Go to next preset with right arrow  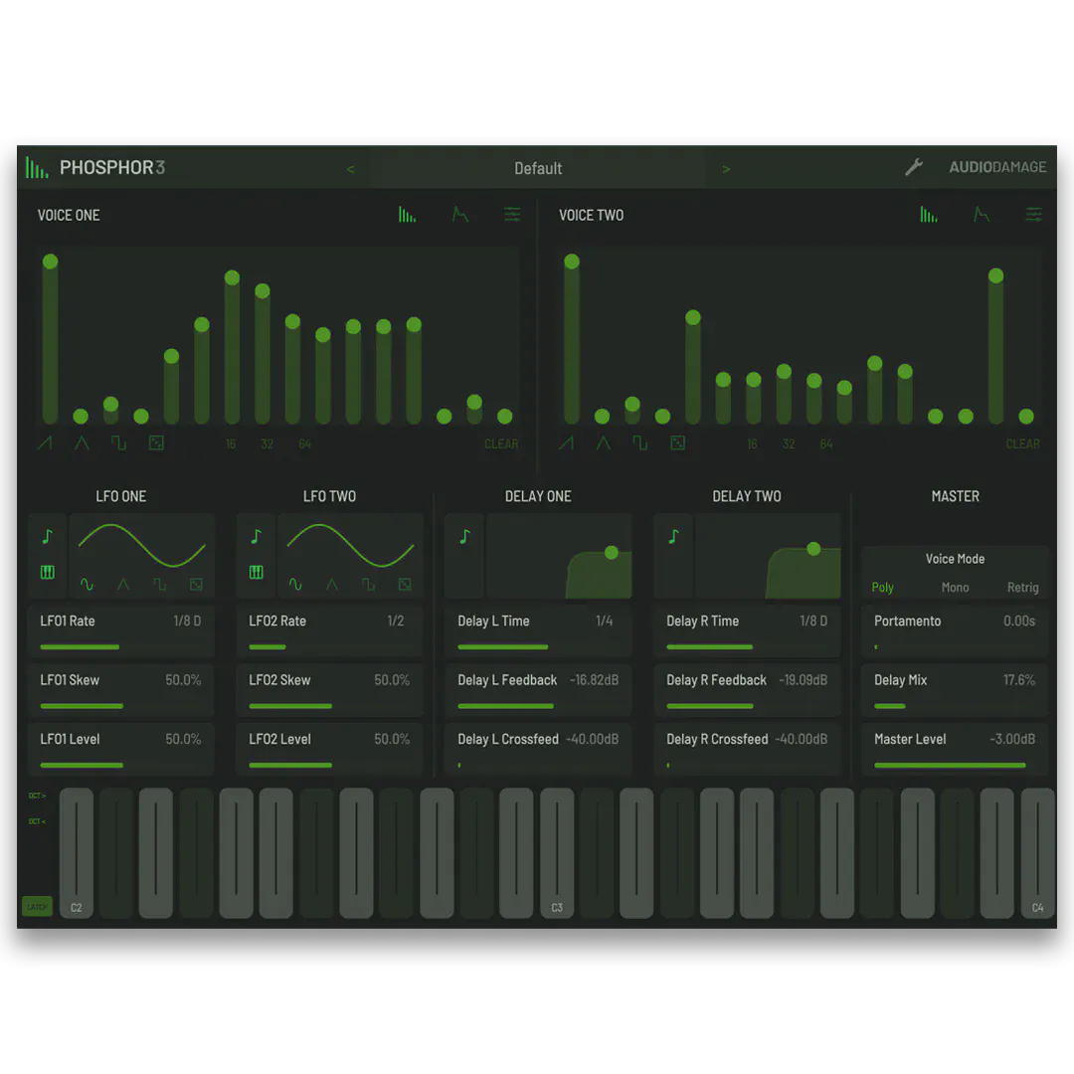pos(726,169)
